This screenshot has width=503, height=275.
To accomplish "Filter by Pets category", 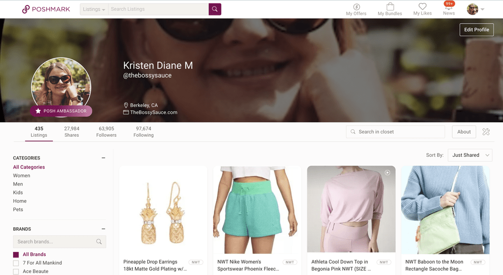I will pyautogui.click(x=18, y=210).
